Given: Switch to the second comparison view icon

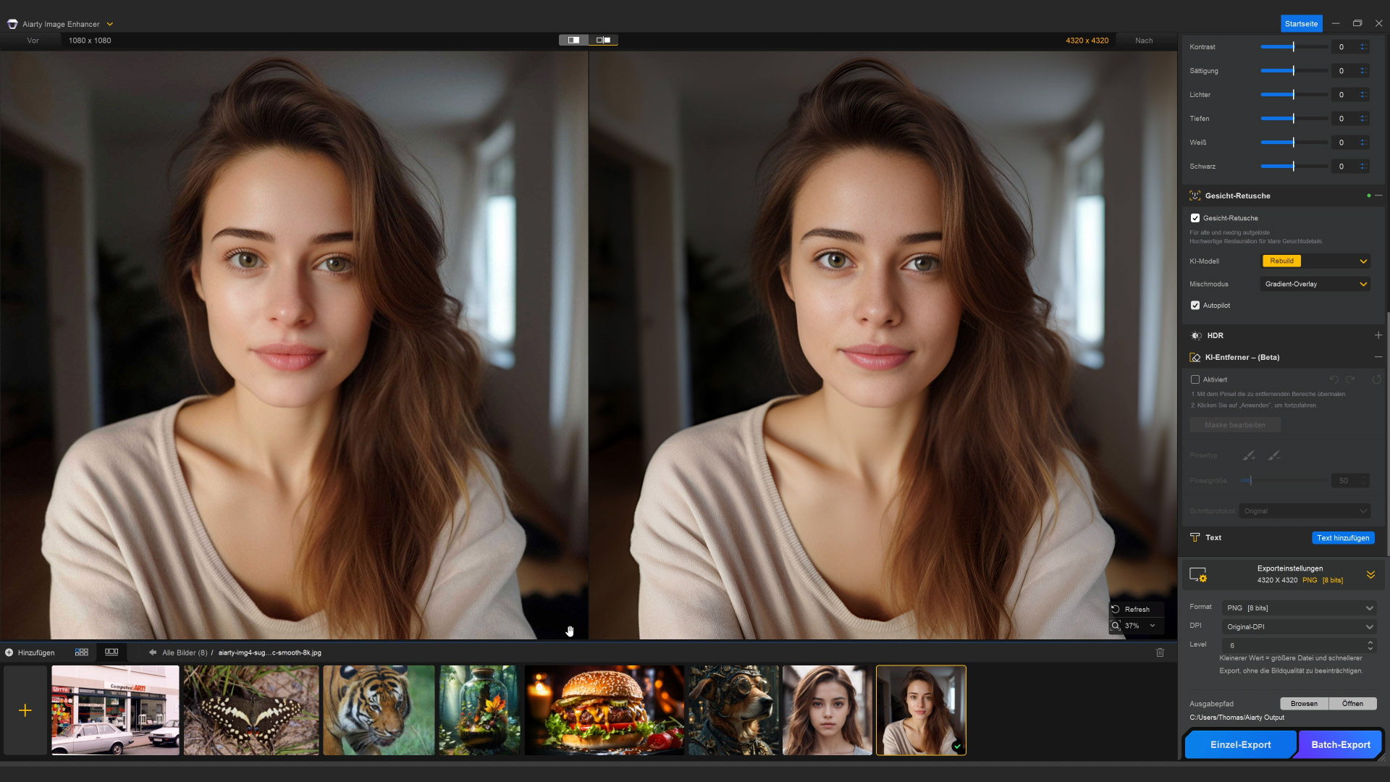Looking at the screenshot, I should (603, 40).
